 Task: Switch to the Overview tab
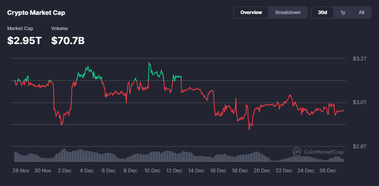pos(251,12)
